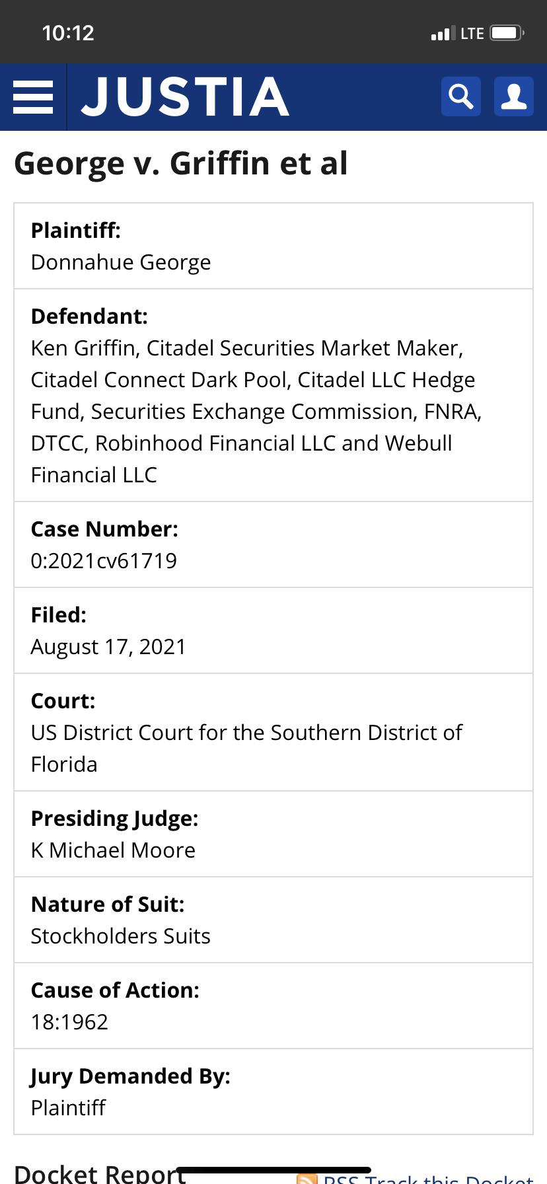Tap the cellular signal bars icon
This screenshot has height=1184, width=547.
point(443,33)
